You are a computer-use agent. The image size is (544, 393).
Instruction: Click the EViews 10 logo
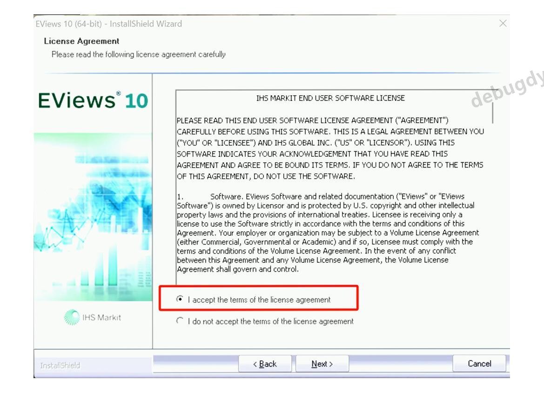(x=93, y=100)
